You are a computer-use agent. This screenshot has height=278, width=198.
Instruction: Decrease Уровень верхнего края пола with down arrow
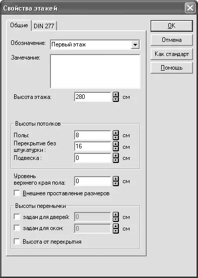pyautogui.click(x=116, y=183)
